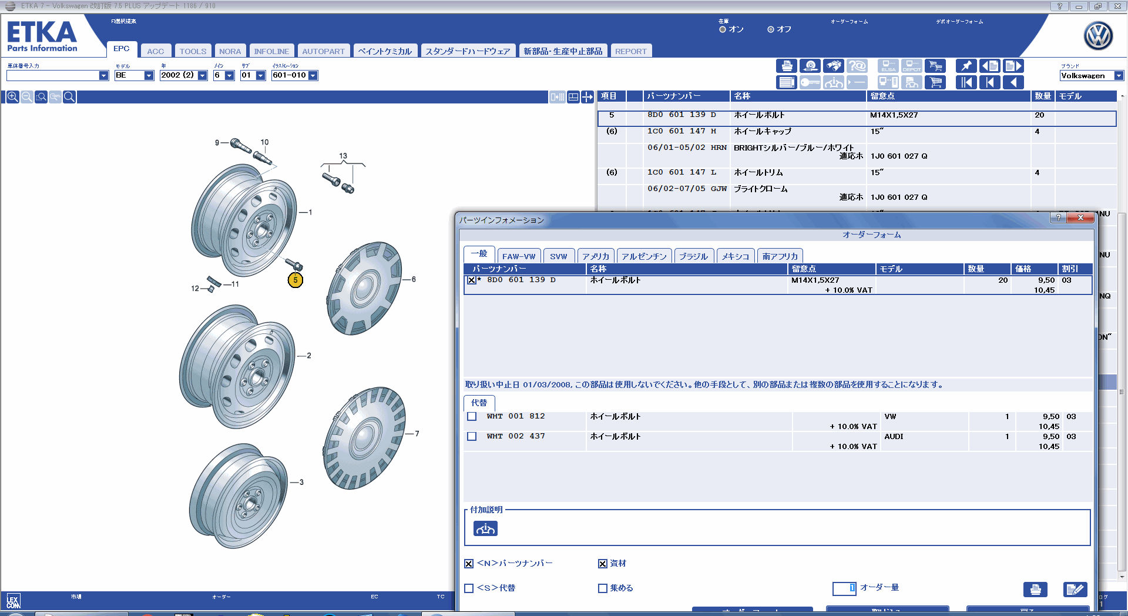Switch to the FAW-VW tab in dialog
The width and height of the screenshot is (1128, 616).
tap(519, 256)
